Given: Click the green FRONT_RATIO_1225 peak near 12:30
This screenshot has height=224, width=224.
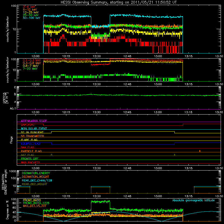Looking at the screenshot, I should click(101, 202).
